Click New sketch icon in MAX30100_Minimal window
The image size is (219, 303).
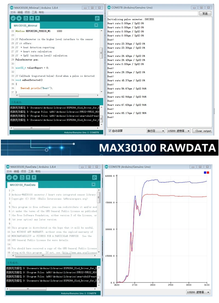[26, 18]
